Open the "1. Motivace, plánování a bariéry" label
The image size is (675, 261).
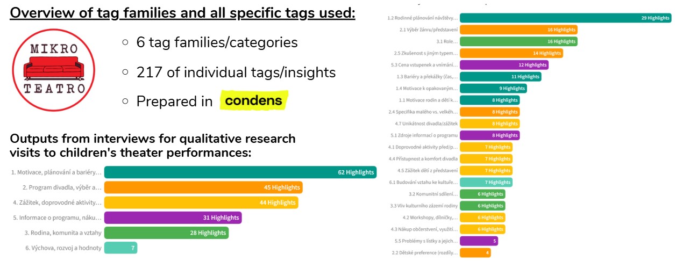[56, 172]
